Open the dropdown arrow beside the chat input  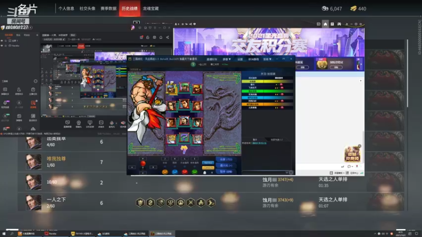click(x=287, y=173)
